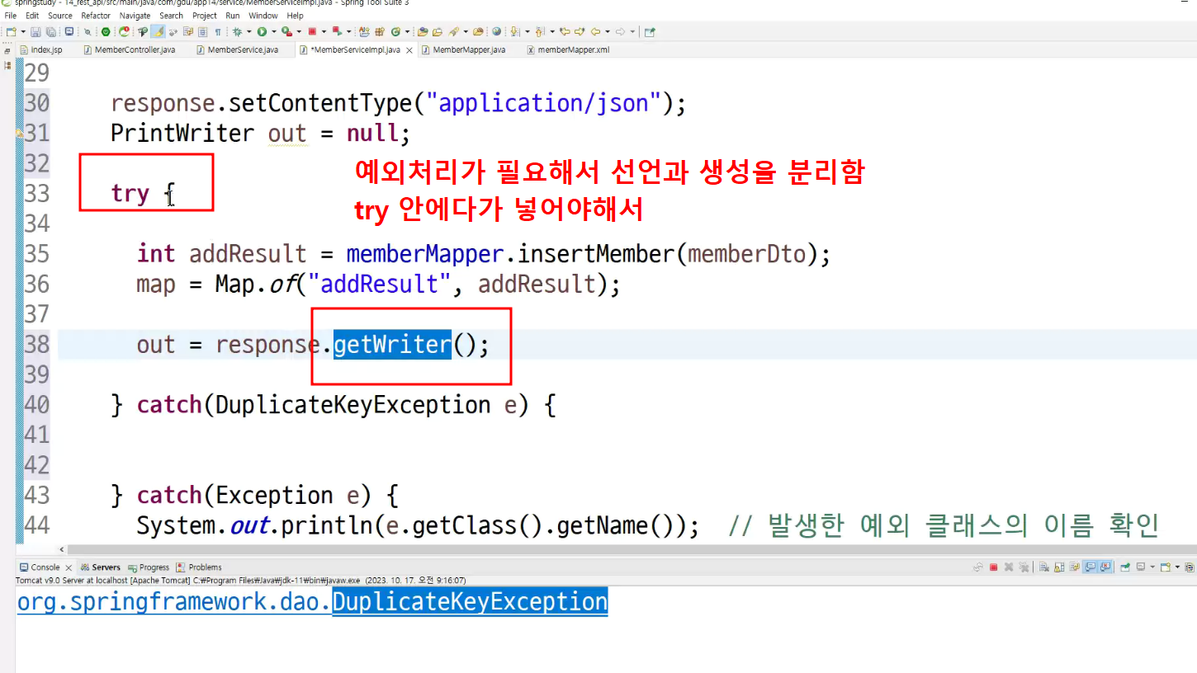
Task: Open the Source menu
Action: [x=60, y=16]
